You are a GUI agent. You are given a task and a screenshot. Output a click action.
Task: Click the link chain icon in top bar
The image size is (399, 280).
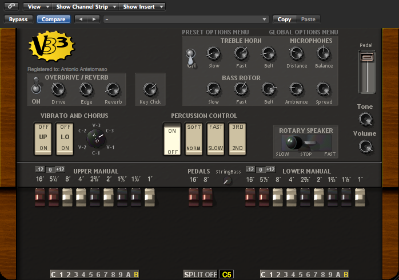pos(11,7)
